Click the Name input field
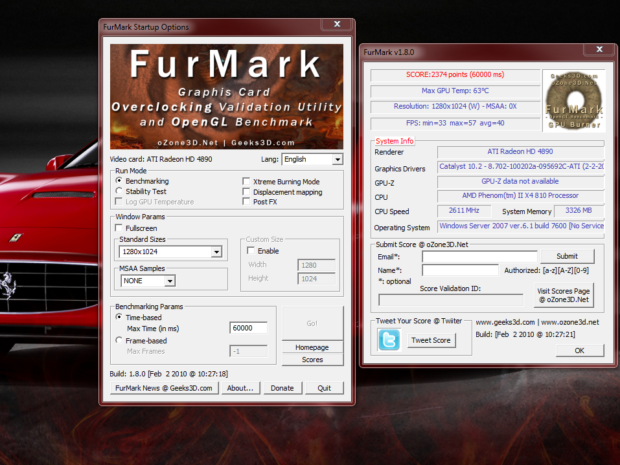 pyautogui.click(x=460, y=270)
